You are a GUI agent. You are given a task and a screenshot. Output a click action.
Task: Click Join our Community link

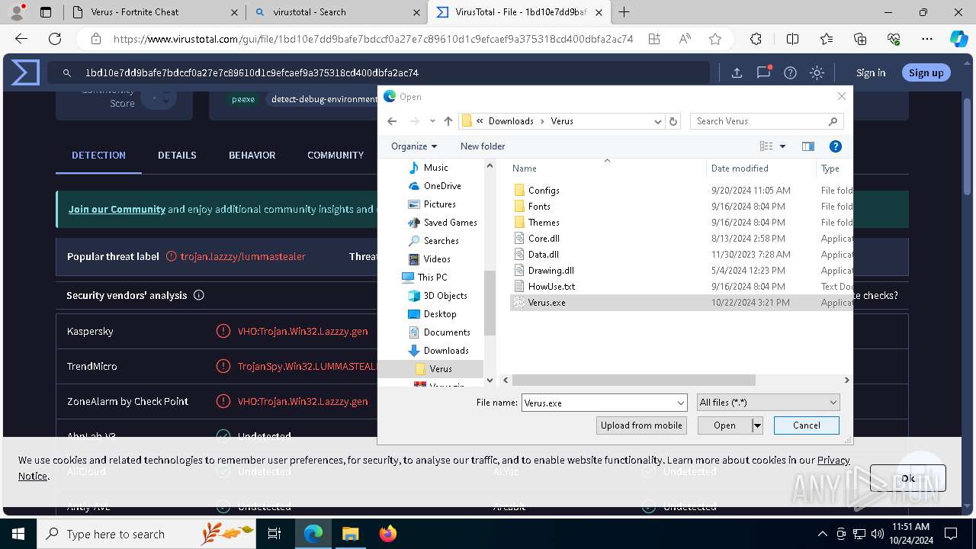tap(117, 209)
